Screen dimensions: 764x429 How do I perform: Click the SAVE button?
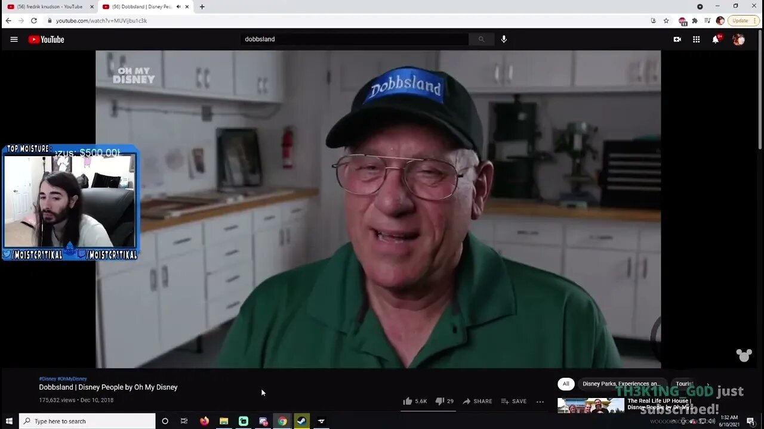point(514,401)
